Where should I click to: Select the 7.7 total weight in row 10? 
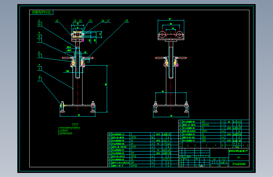pos(168,159)
